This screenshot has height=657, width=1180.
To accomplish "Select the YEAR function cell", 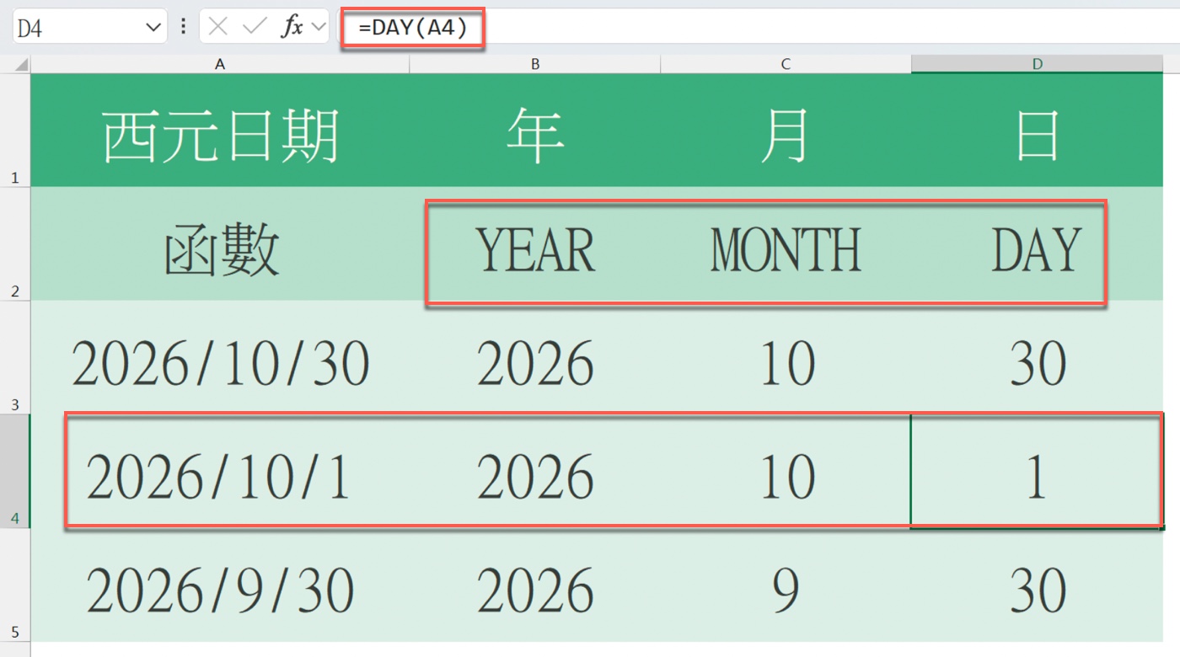I will coord(535,243).
